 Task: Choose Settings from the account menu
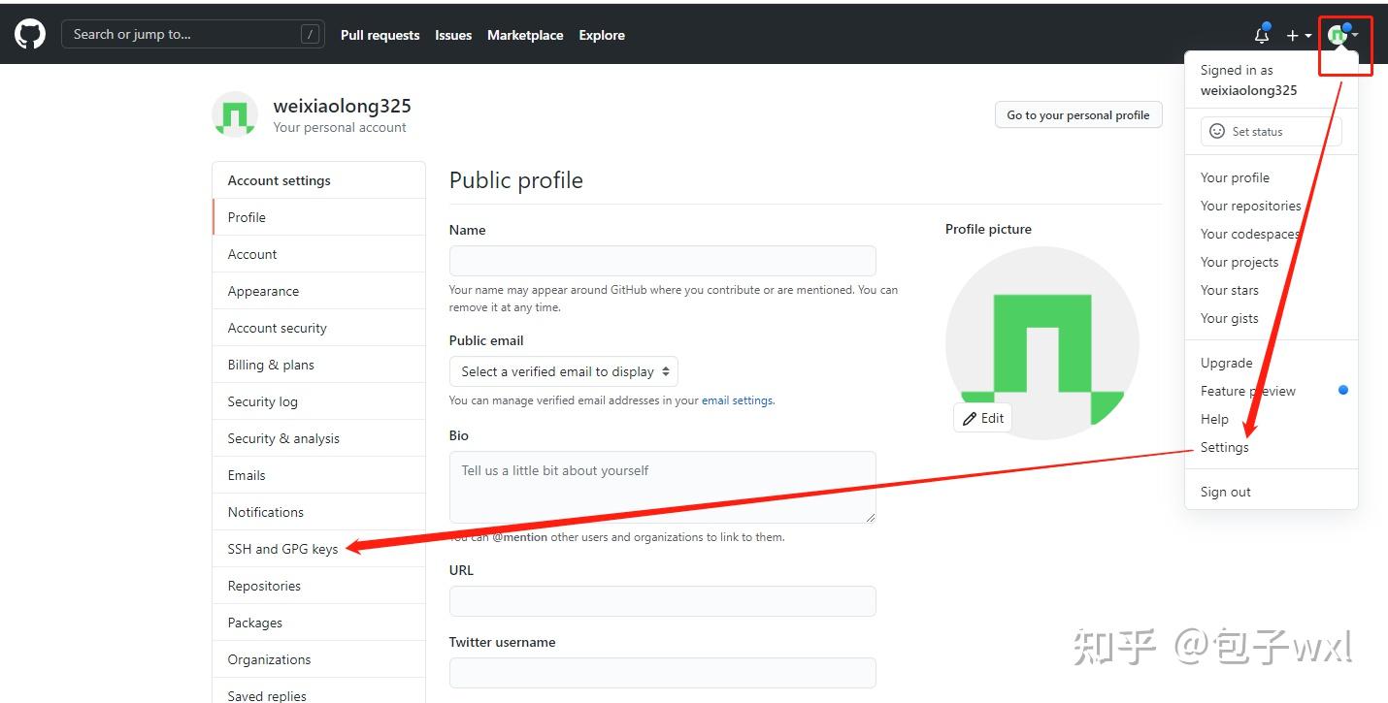pyautogui.click(x=1223, y=447)
